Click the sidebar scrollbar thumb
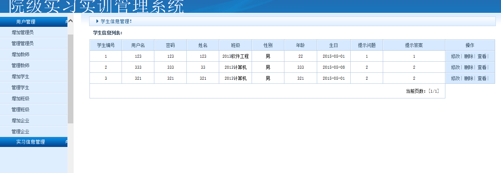The image size is (501, 173). [x=71, y=79]
